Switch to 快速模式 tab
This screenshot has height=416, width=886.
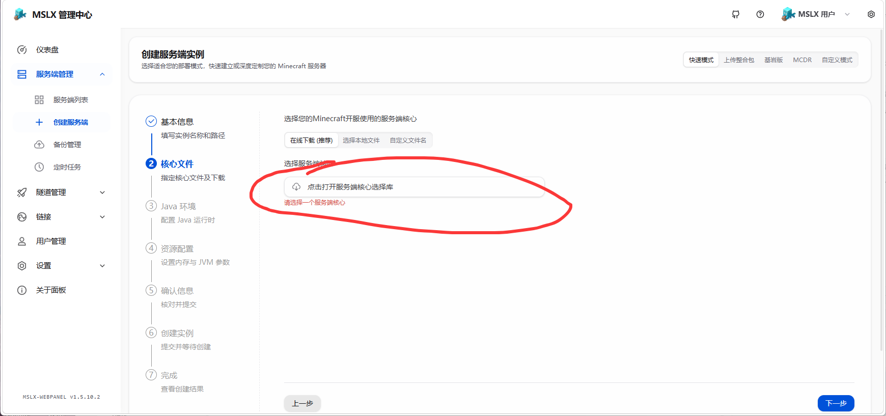click(x=701, y=60)
